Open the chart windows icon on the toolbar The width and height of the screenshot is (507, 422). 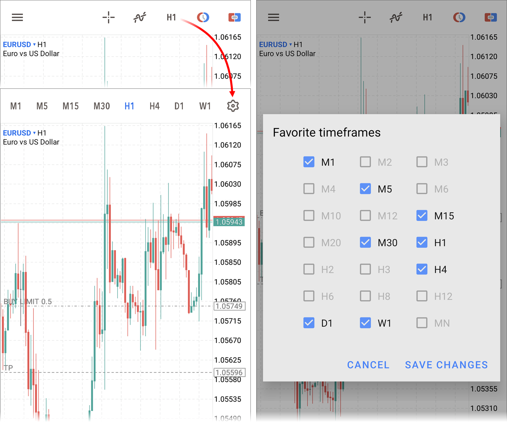[234, 17]
